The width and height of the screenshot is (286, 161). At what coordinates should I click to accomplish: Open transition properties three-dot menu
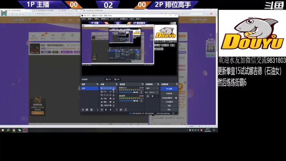tap(157, 96)
